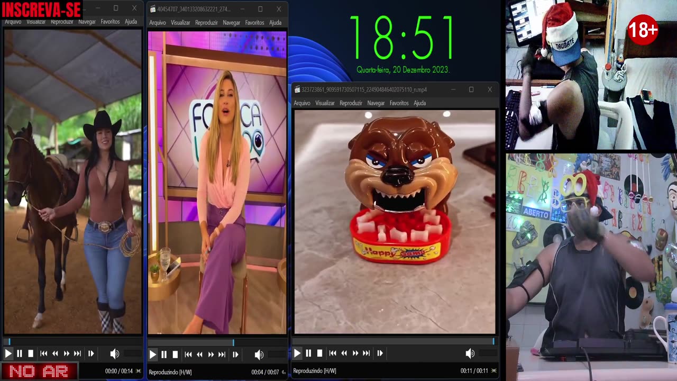Click the seek bar of the left horse player
Screen dimensions: 677x381
tap(72, 341)
